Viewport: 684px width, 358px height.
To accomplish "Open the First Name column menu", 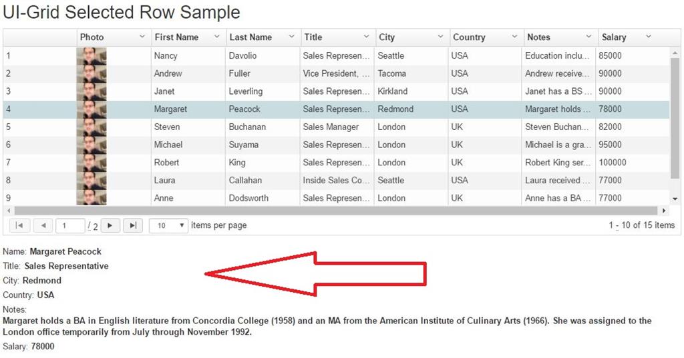I will tap(216, 37).
